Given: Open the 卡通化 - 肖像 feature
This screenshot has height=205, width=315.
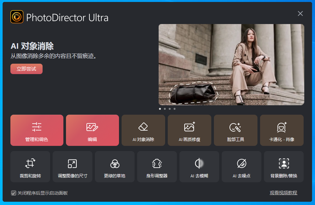Looking at the screenshot, I should (x=282, y=130).
